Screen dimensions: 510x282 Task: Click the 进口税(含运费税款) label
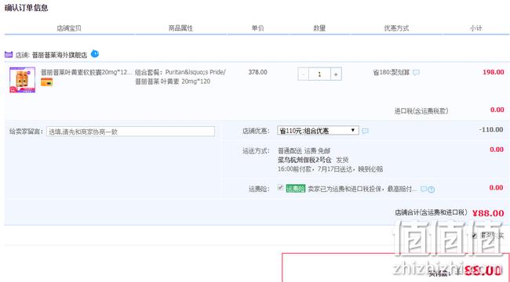pyautogui.click(x=421, y=111)
